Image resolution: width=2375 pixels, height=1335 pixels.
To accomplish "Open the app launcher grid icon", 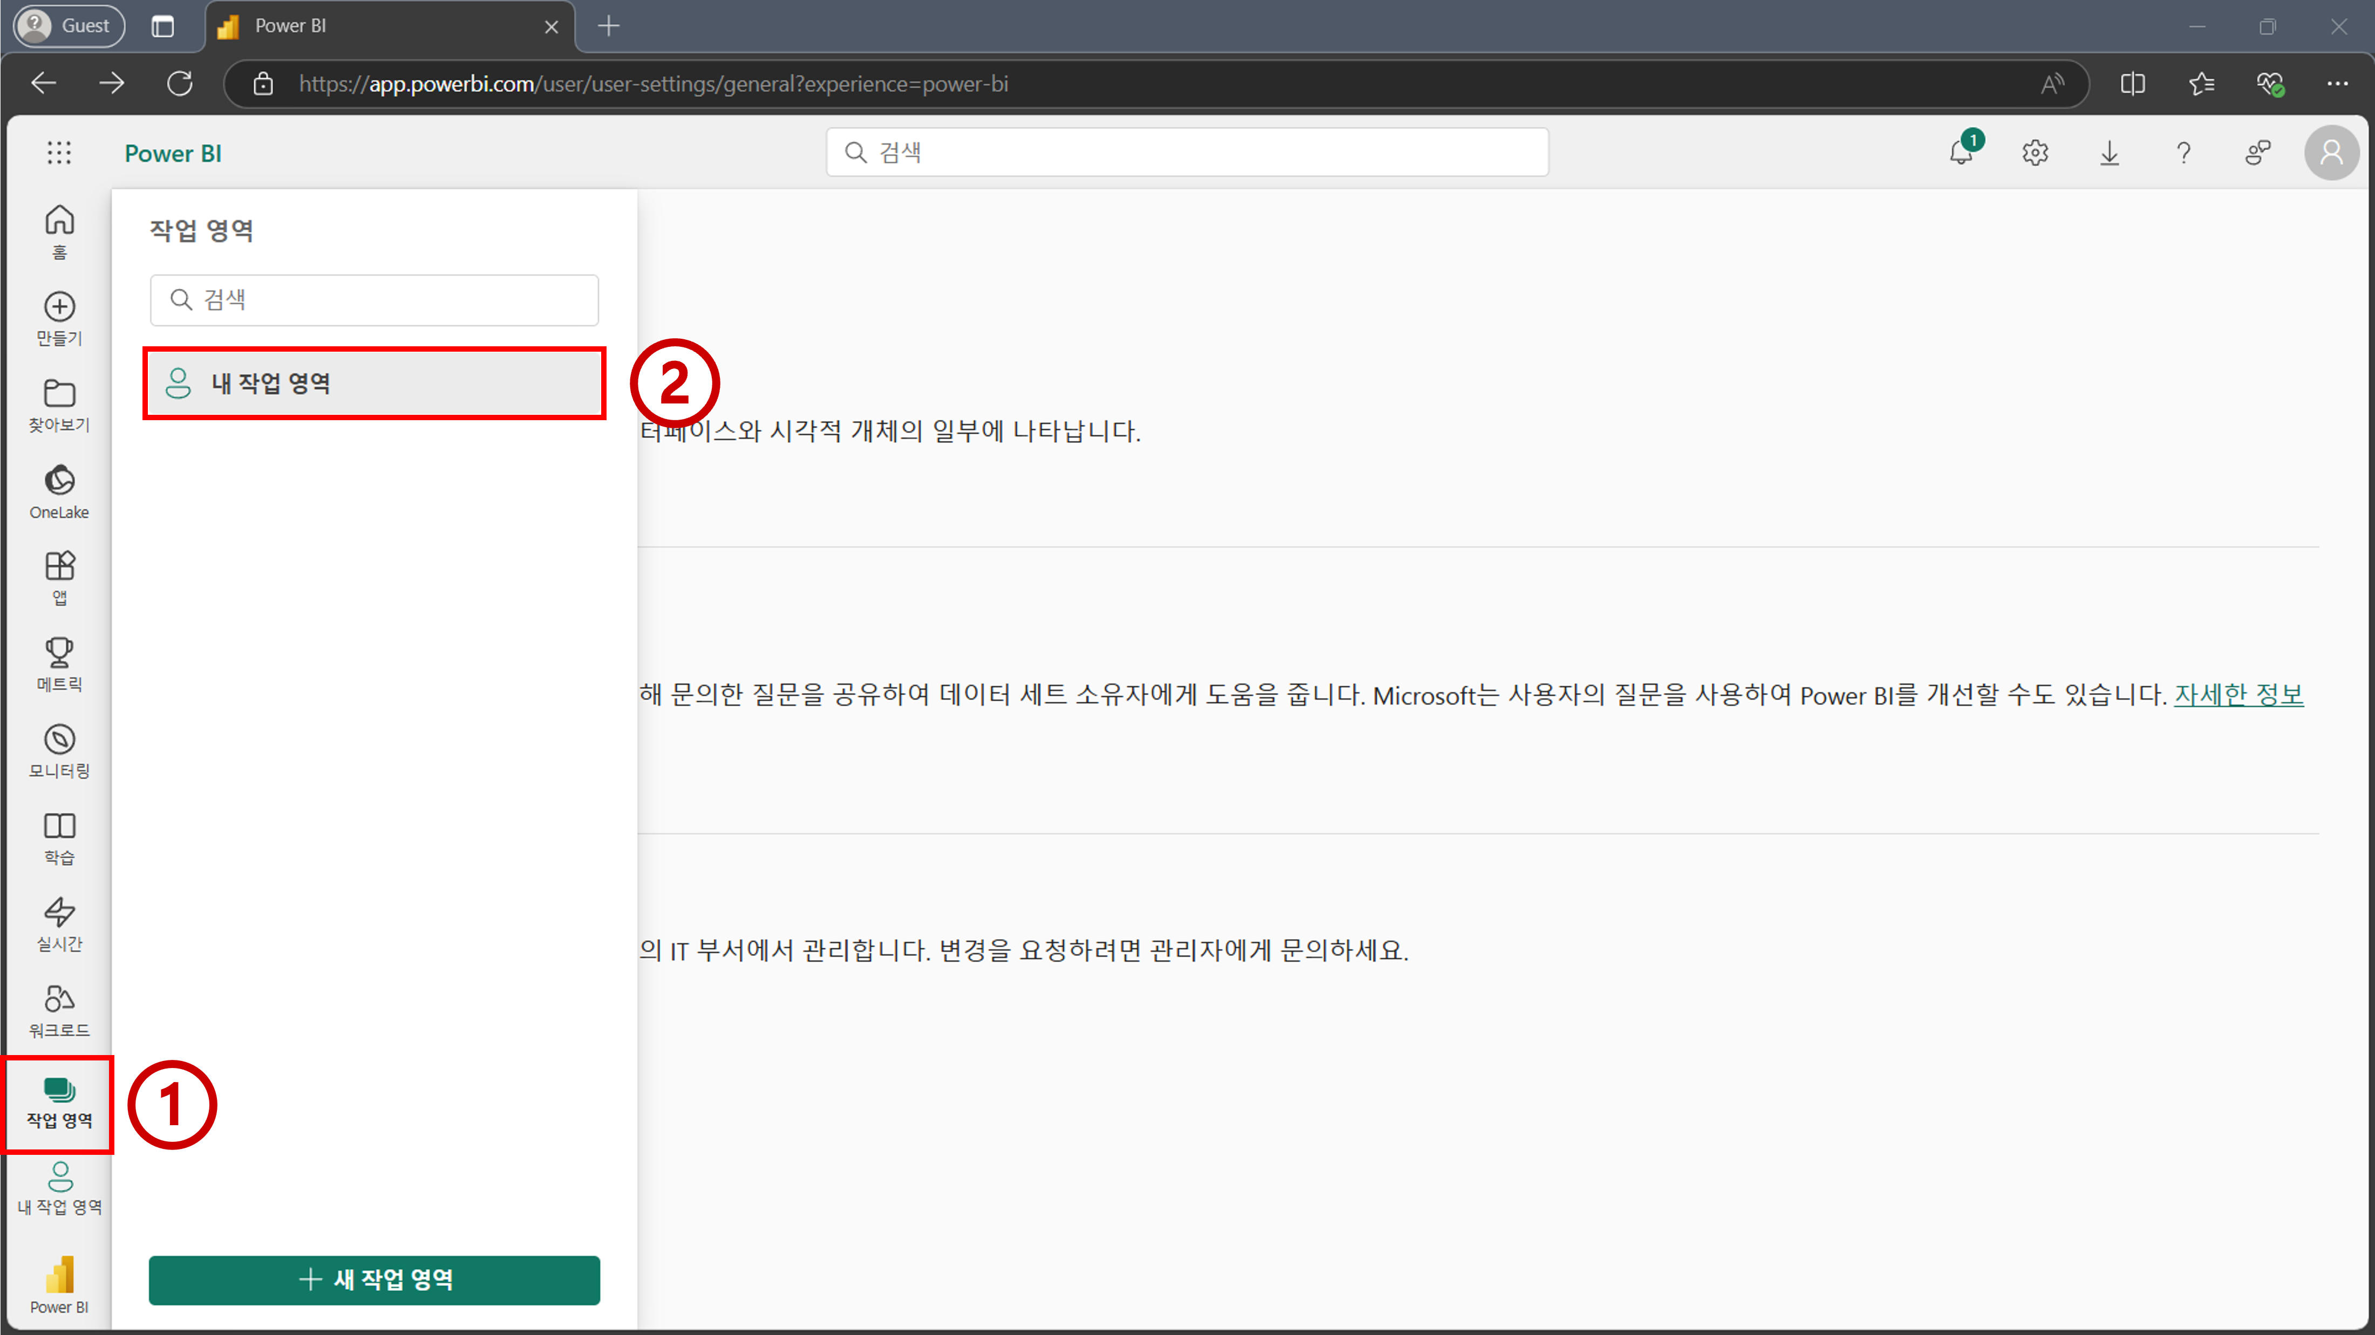I will point(59,153).
